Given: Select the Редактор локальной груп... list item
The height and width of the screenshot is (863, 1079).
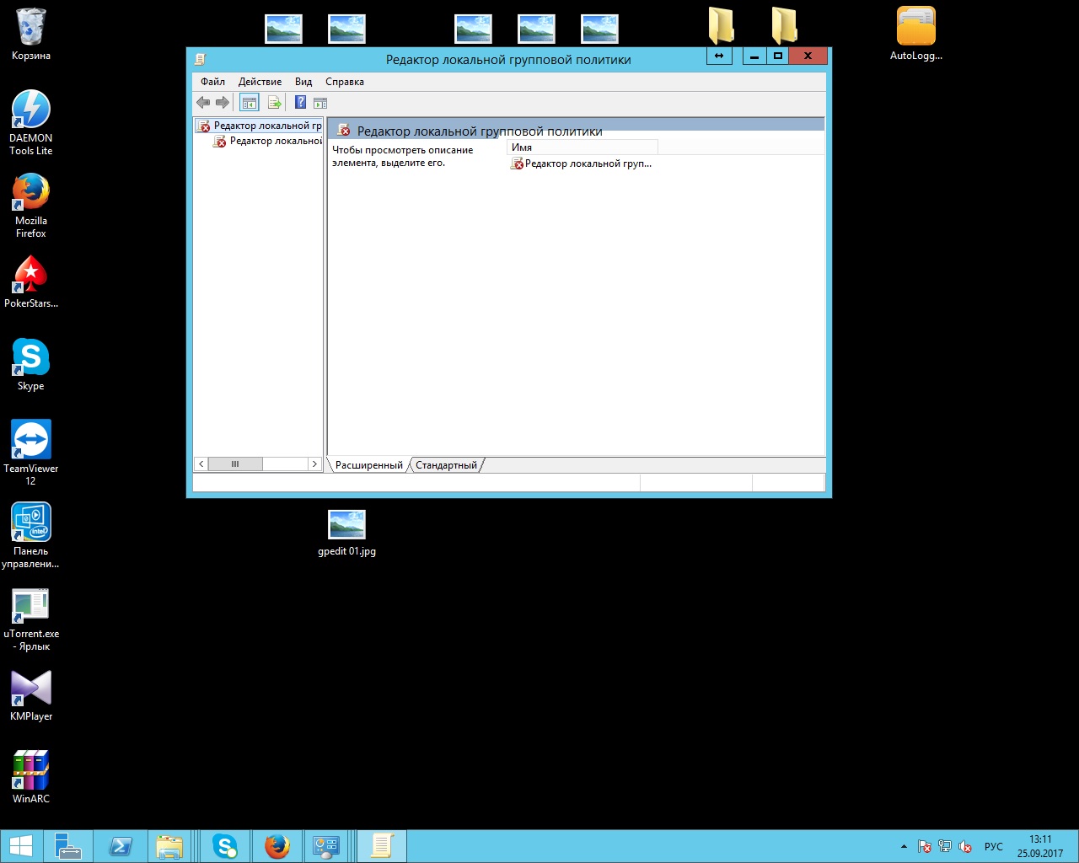Looking at the screenshot, I should 588,163.
